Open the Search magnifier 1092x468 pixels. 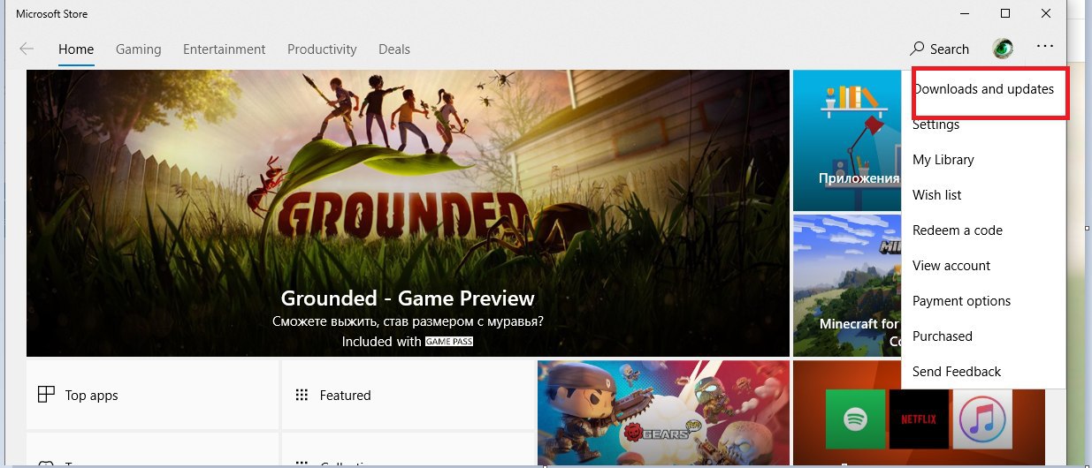coord(940,49)
